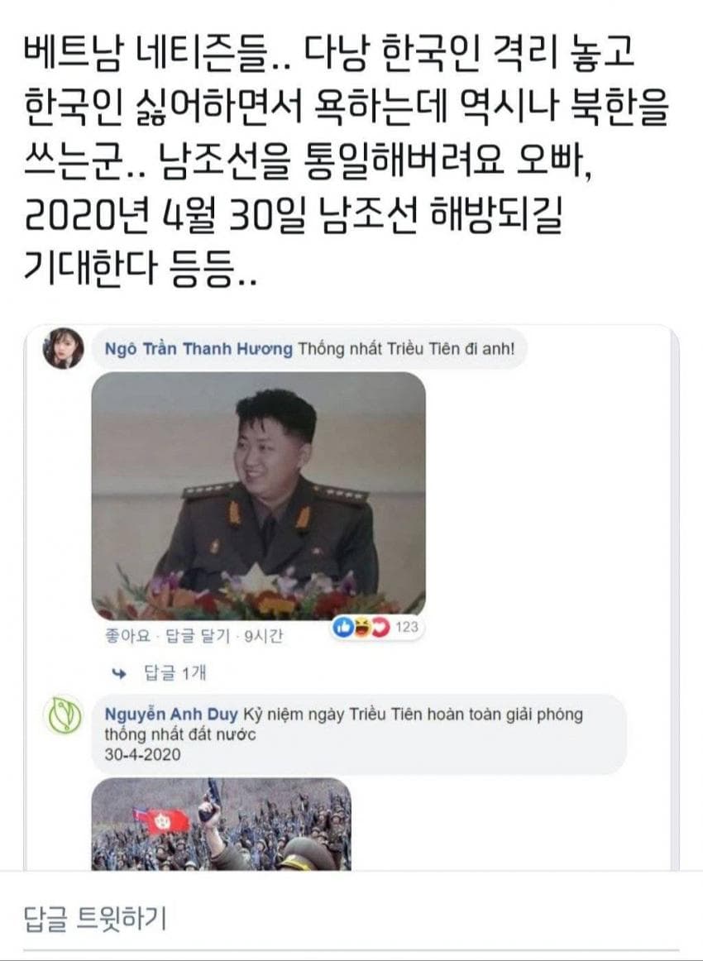Open the crowd with red flag photo

point(222,825)
